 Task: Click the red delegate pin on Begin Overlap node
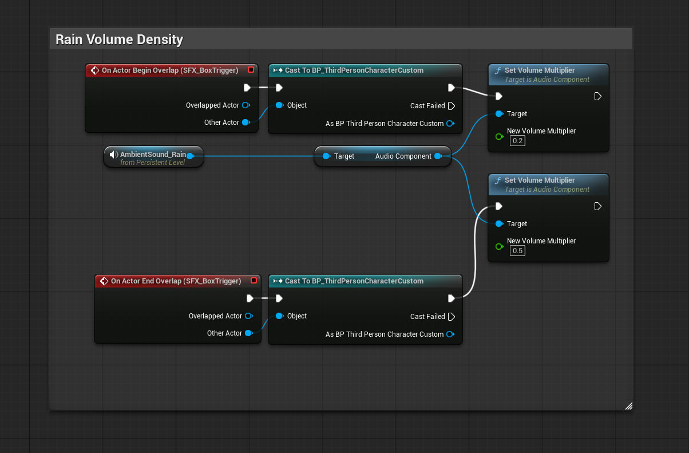pyautogui.click(x=251, y=70)
